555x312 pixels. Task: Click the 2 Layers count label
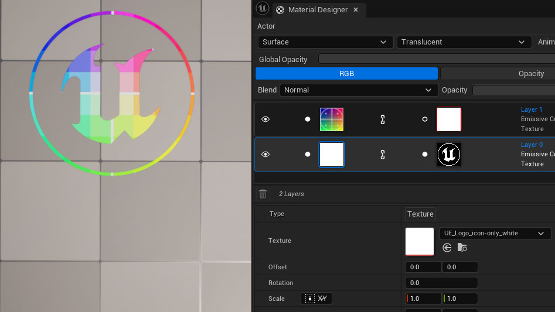[x=291, y=194]
